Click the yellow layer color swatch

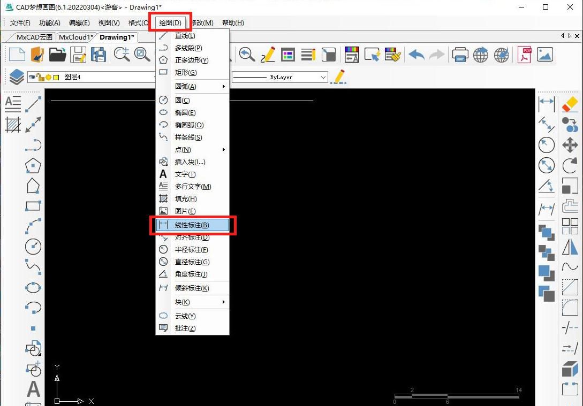pyautogui.click(x=56, y=77)
